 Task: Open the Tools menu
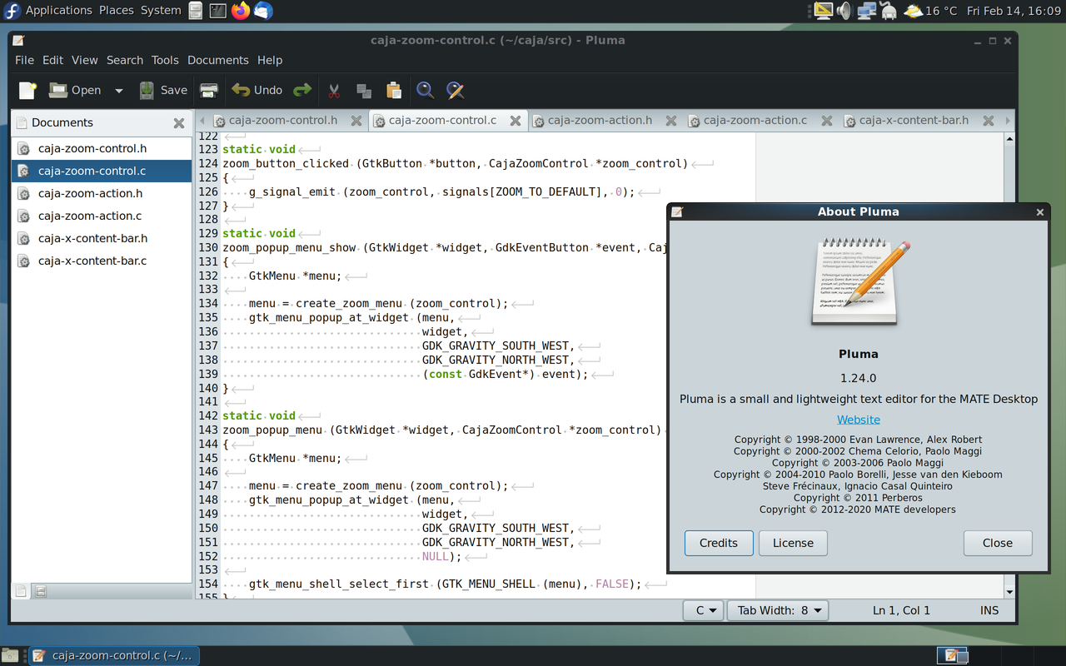165,60
